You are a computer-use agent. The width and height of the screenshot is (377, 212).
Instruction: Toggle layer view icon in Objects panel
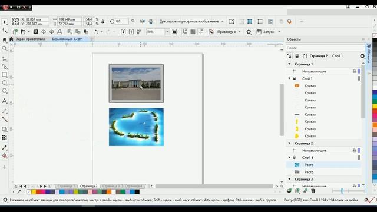[x=297, y=56]
